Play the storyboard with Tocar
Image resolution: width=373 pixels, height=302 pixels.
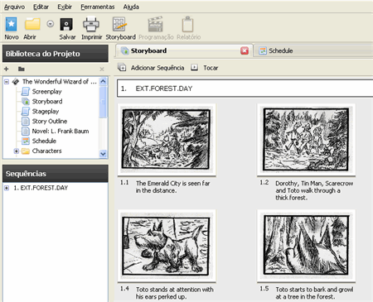tap(211, 68)
